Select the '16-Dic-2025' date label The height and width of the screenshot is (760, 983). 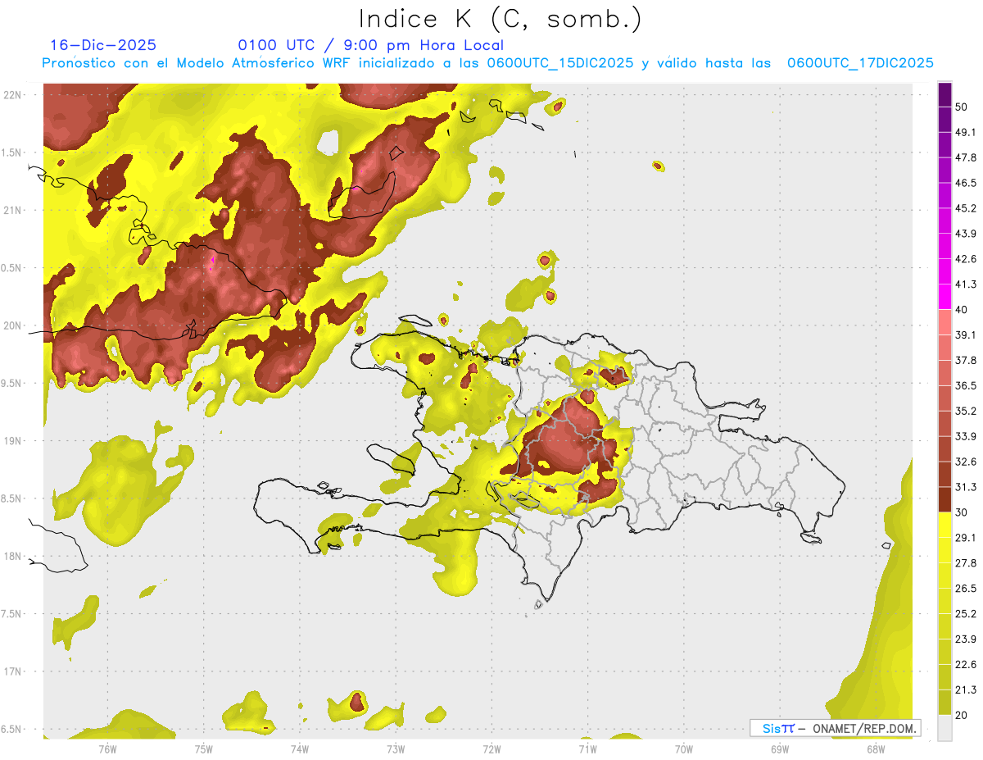click(x=103, y=45)
